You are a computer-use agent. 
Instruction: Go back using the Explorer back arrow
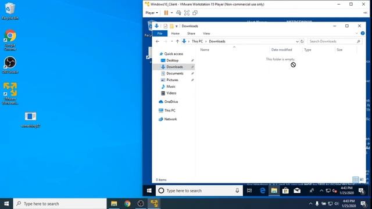click(158, 41)
